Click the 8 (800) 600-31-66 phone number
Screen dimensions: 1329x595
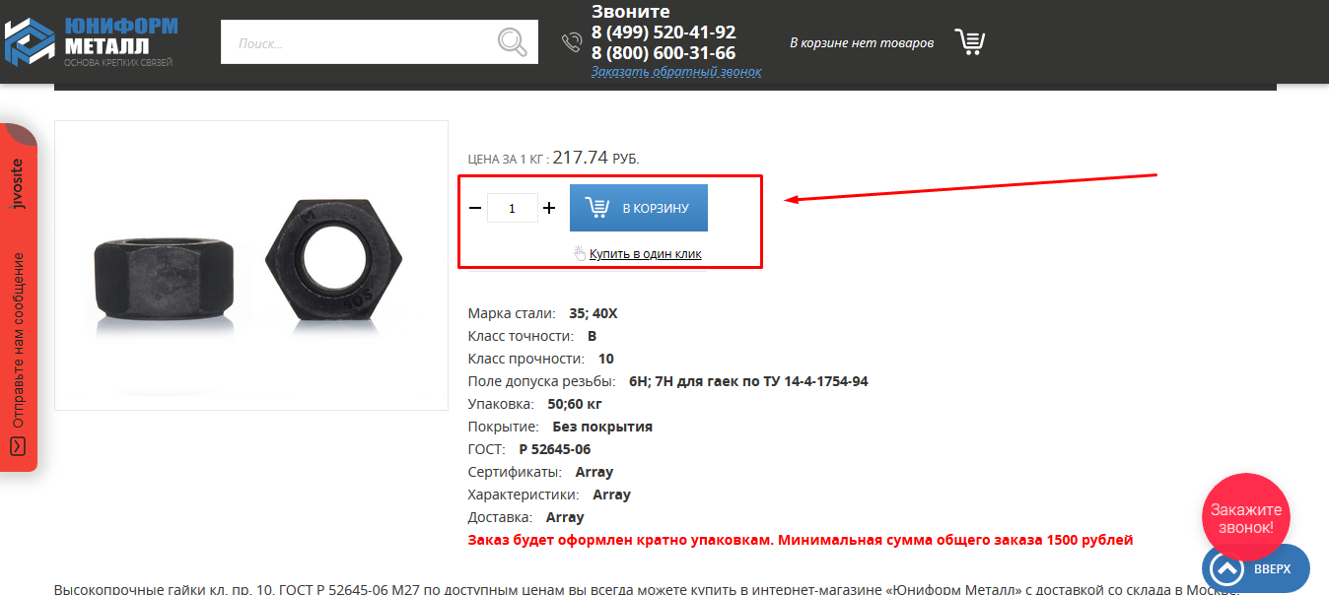click(x=664, y=53)
